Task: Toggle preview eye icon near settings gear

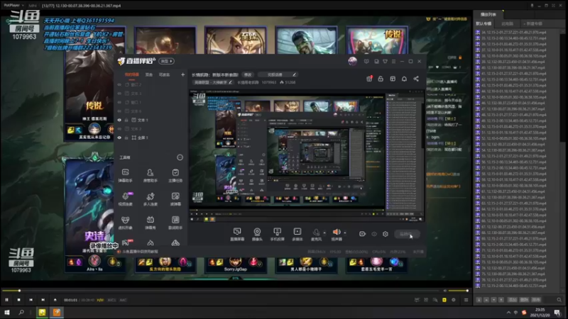Action: click(374, 234)
